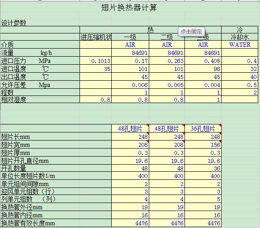Viewport: 260px width, 228px height.
Task: Click the 点击固定 tooltip button
Action: pos(191,32)
